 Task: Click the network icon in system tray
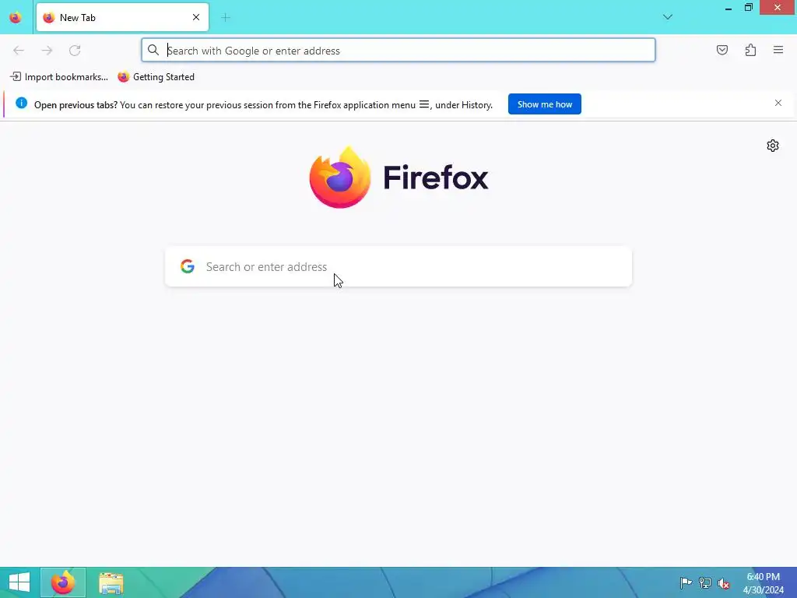[704, 582]
